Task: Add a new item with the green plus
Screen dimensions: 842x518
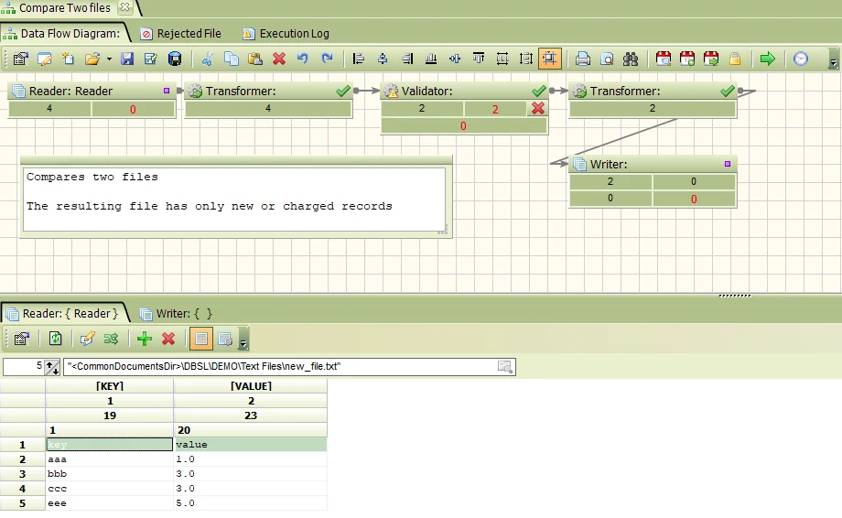Action: [145, 339]
